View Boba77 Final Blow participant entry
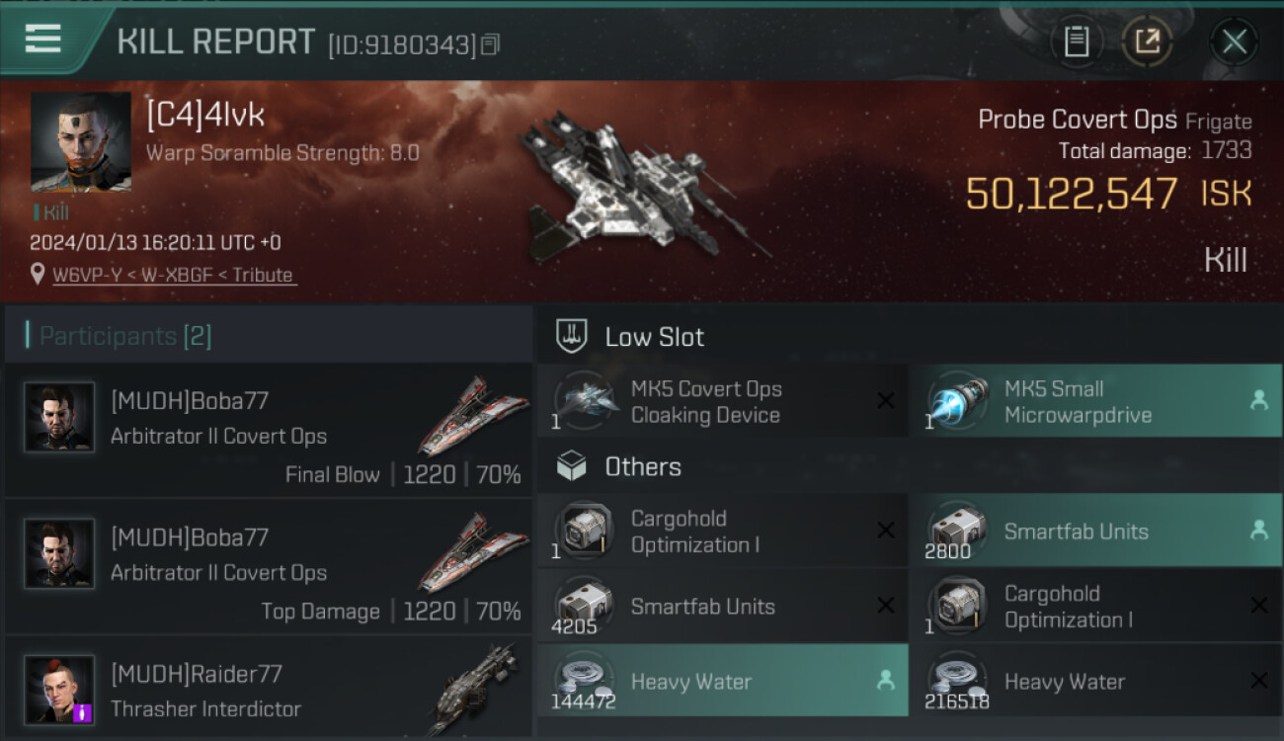 pos(269,431)
